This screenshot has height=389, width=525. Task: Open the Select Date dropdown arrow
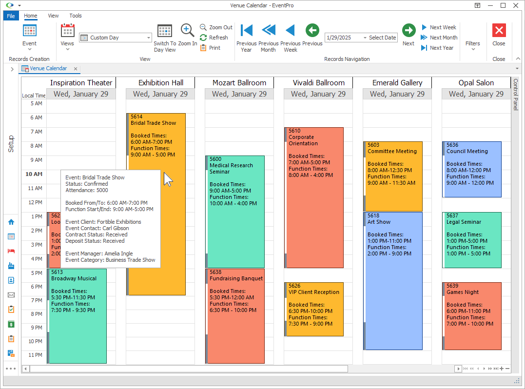tap(365, 38)
